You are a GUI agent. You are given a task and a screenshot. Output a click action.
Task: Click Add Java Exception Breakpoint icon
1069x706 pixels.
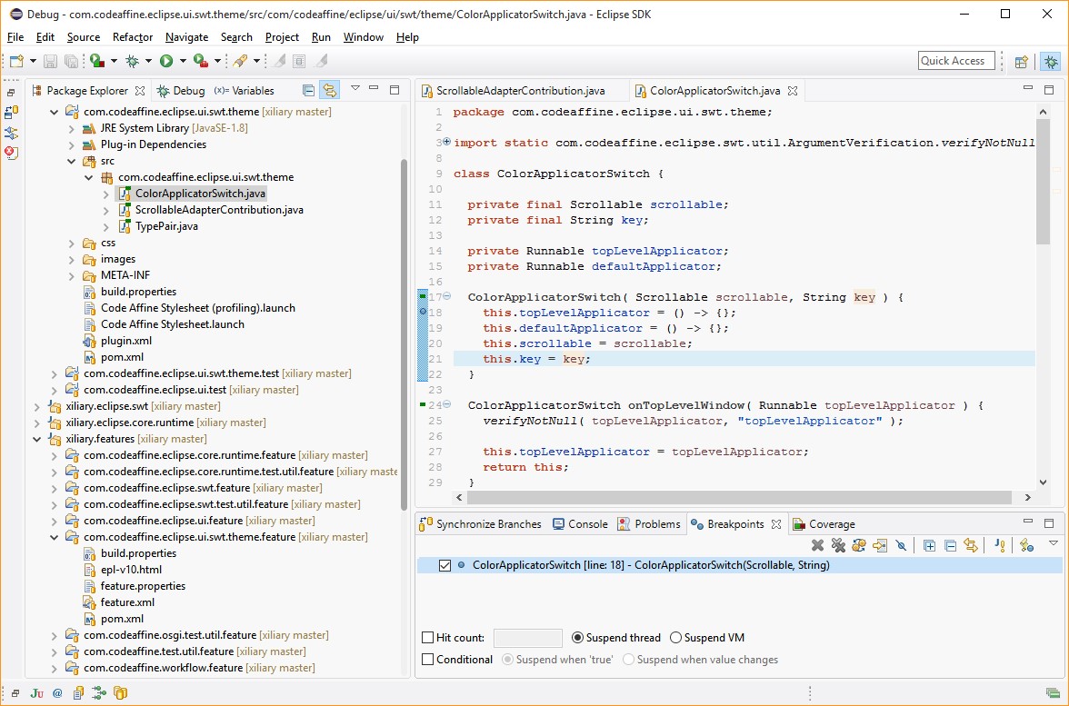999,545
